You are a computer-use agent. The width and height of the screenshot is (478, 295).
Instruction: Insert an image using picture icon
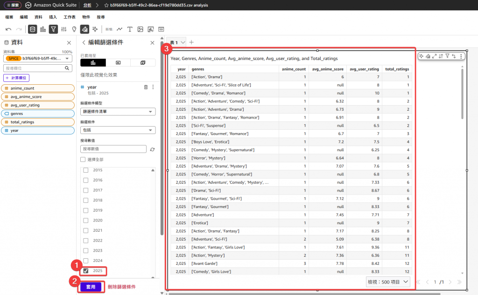click(140, 29)
